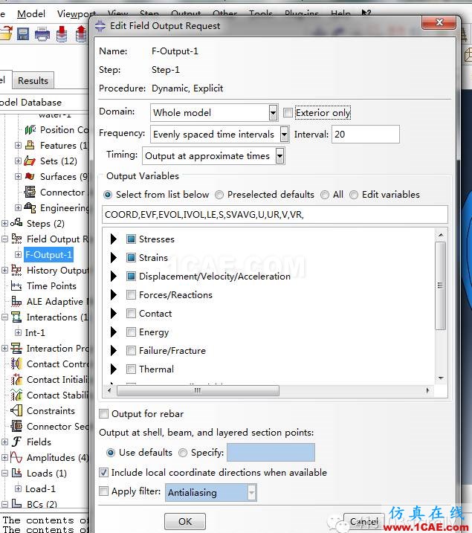Viewport: 472px width, 533px height.
Task: Check the Contact output checkbox
Action: pos(131,313)
